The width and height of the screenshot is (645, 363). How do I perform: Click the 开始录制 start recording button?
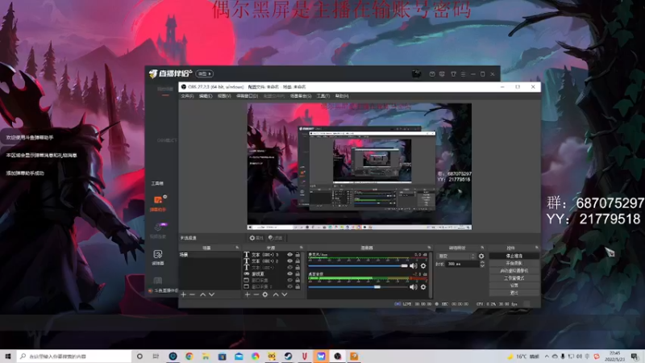point(514,264)
